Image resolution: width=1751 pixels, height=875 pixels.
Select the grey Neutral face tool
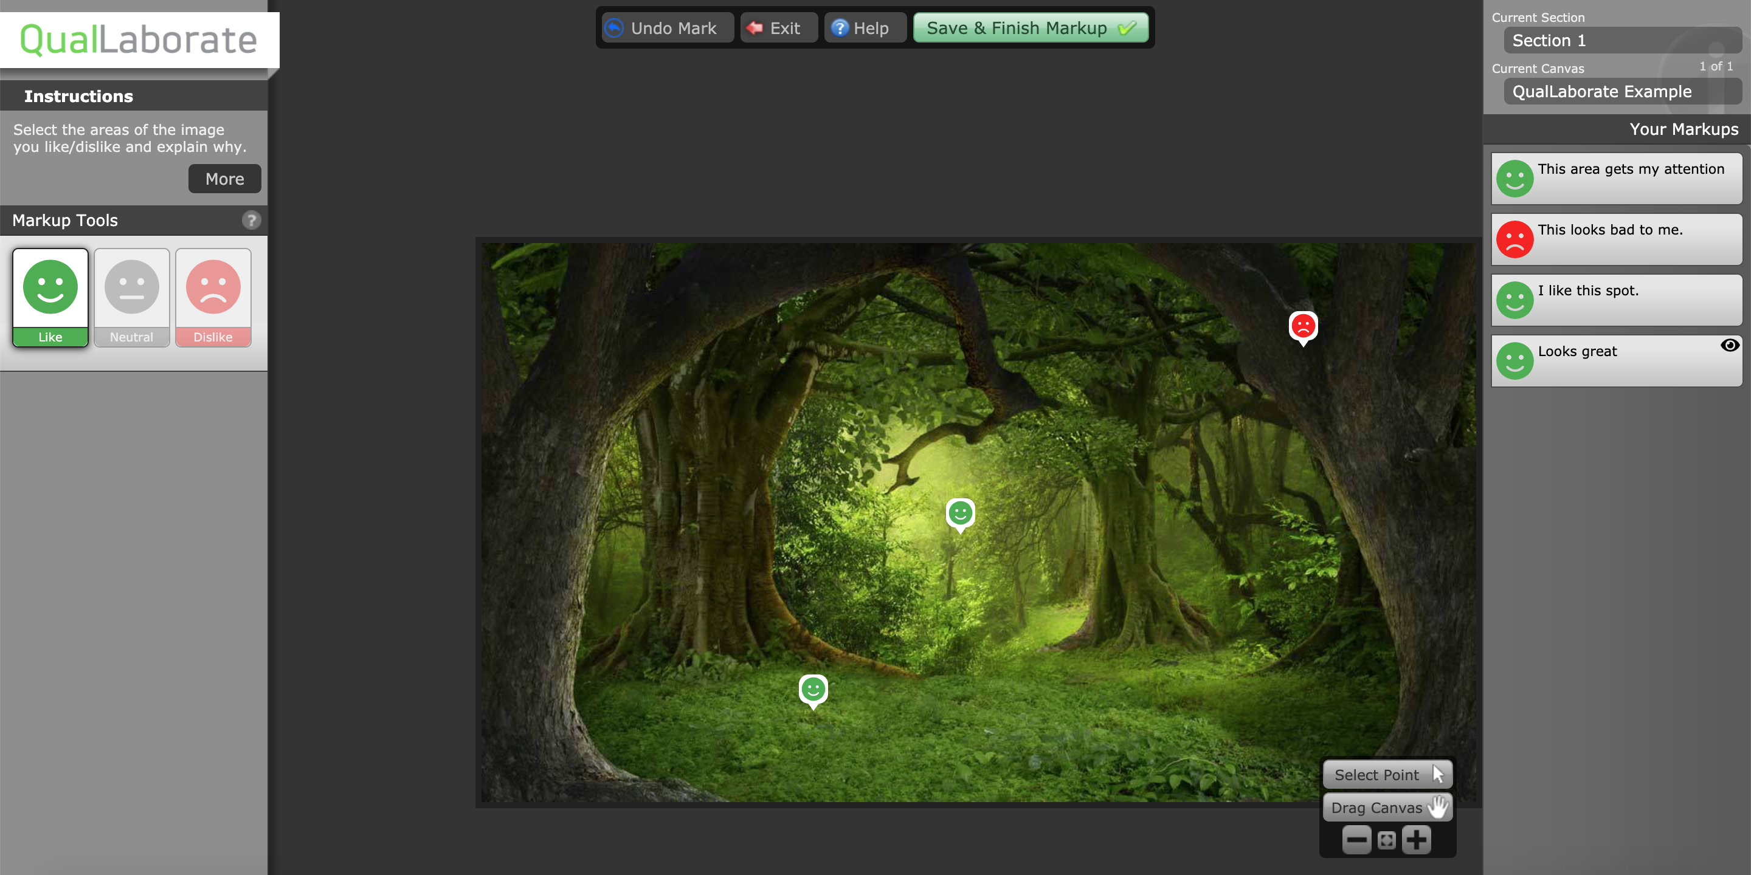[131, 297]
